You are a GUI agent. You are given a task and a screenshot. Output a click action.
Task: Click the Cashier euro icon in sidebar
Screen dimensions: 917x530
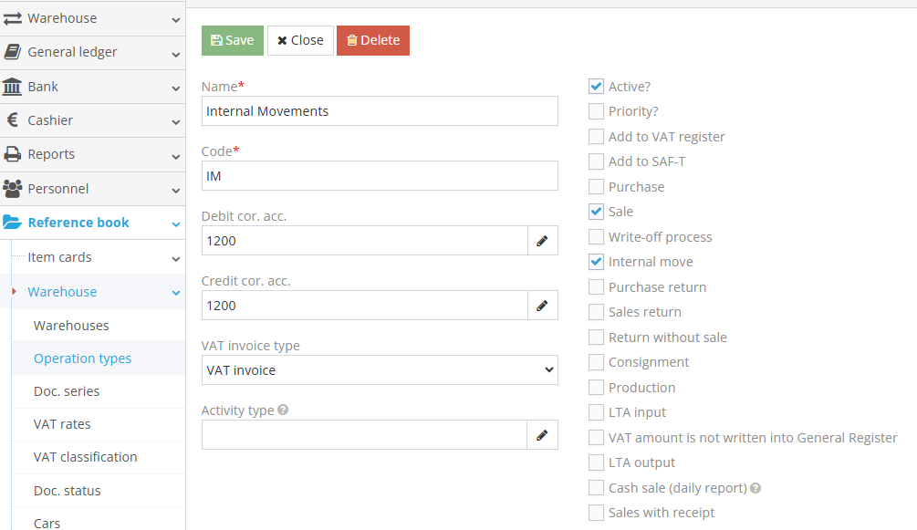[x=13, y=120]
